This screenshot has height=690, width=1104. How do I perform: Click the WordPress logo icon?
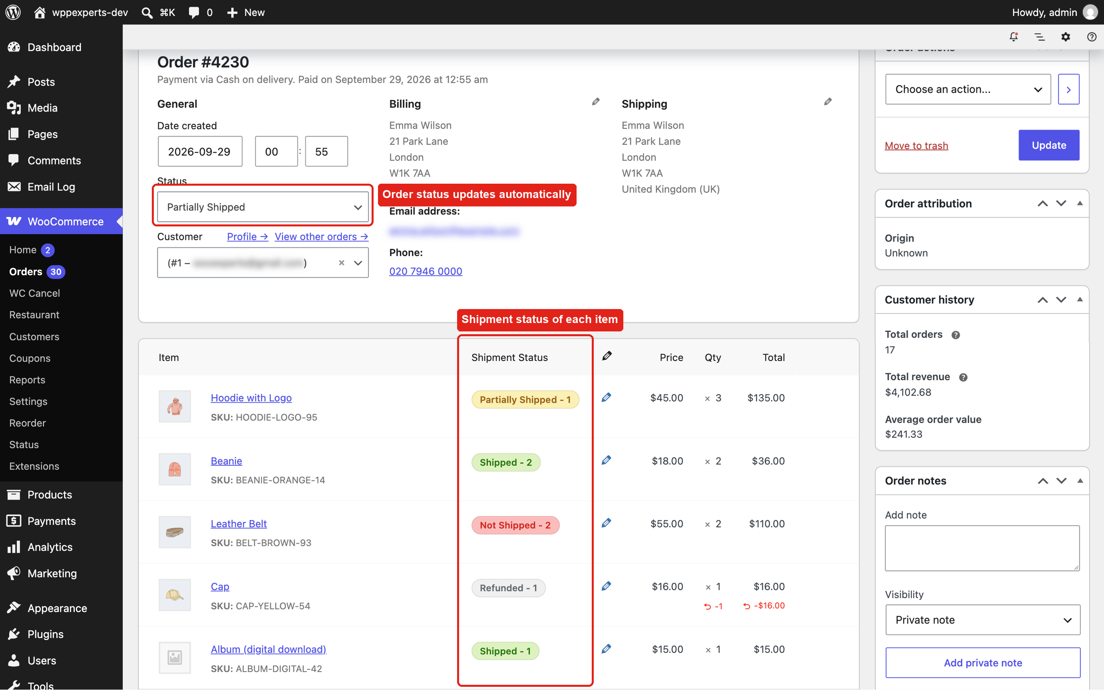(x=13, y=12)
